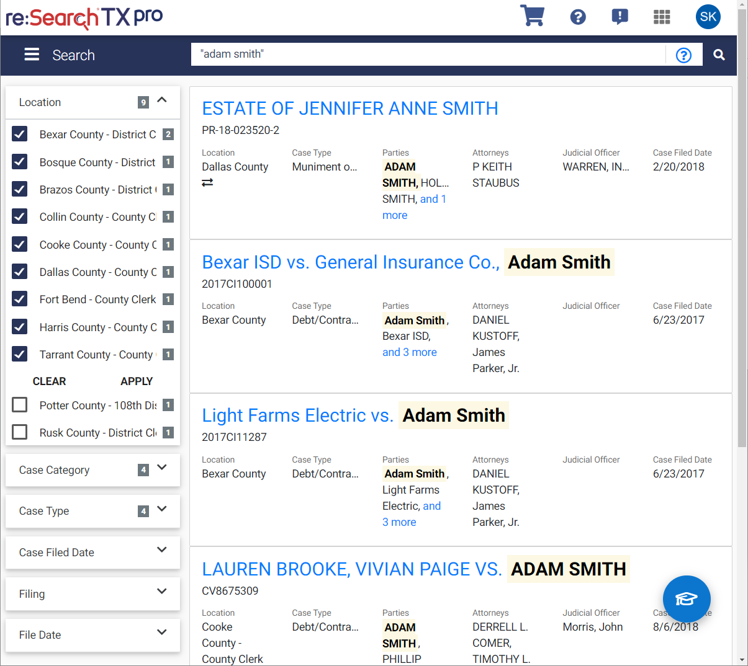Uncheck Tarrant County - County checkbox
This screenshot has width=748, height=666.
pos(20,354)
